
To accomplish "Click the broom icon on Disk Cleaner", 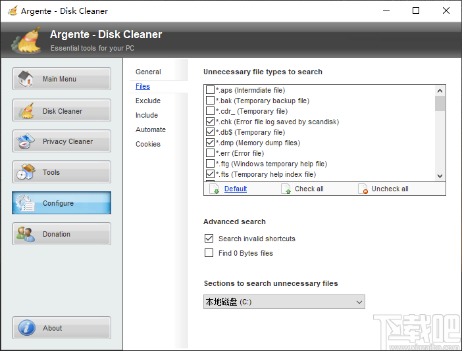I will (x=26, y=110).
